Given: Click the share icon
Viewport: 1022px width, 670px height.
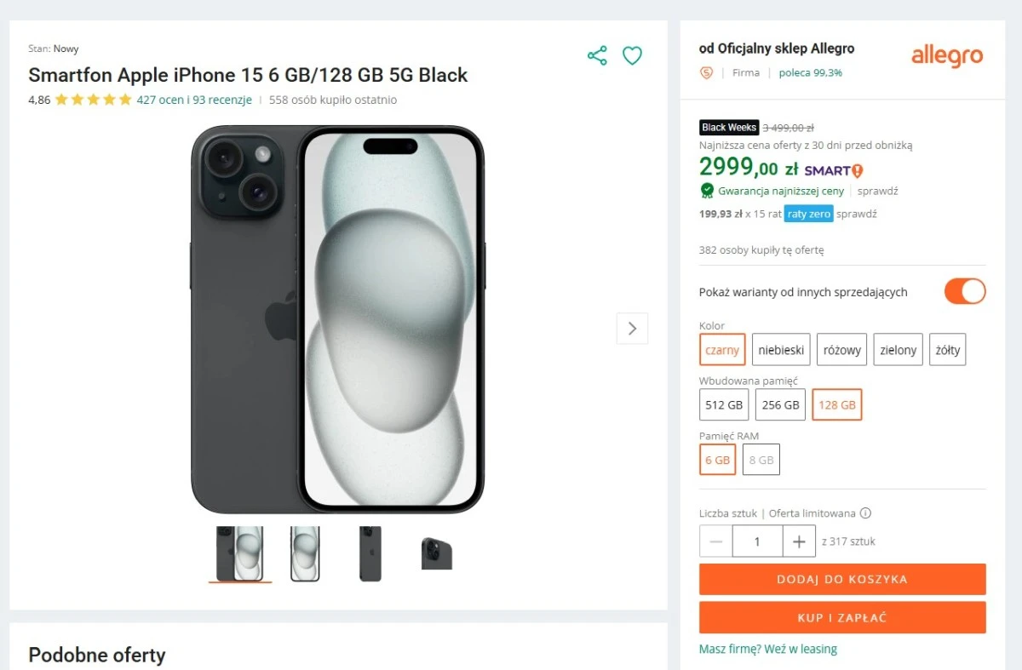Looking at the screenshot, I should point(597,55).
